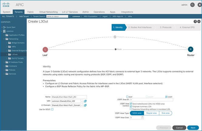202x131 pixels.
Task: Expand the Quick Start tree node
Action: 2,27
